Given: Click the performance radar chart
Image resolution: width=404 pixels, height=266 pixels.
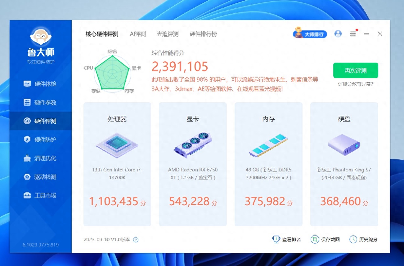Looking at the screenshot, I should [x=112, y=73].
